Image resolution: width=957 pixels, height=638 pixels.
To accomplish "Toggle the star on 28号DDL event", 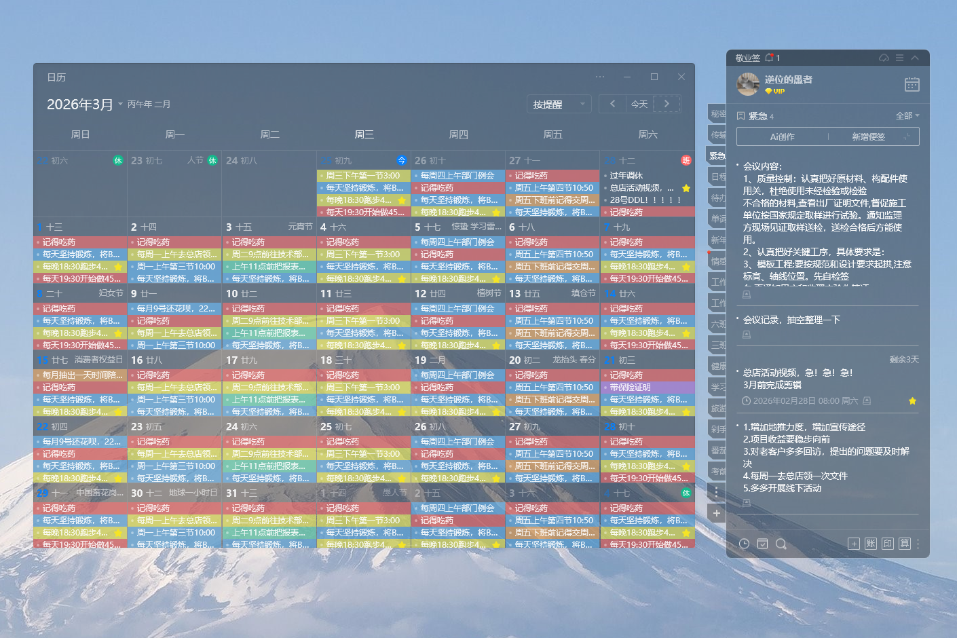I will point(686,200).
